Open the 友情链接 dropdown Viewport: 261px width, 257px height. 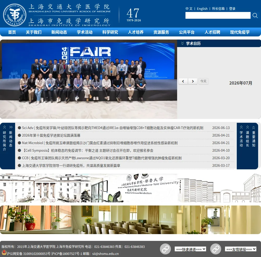[240, 249]
